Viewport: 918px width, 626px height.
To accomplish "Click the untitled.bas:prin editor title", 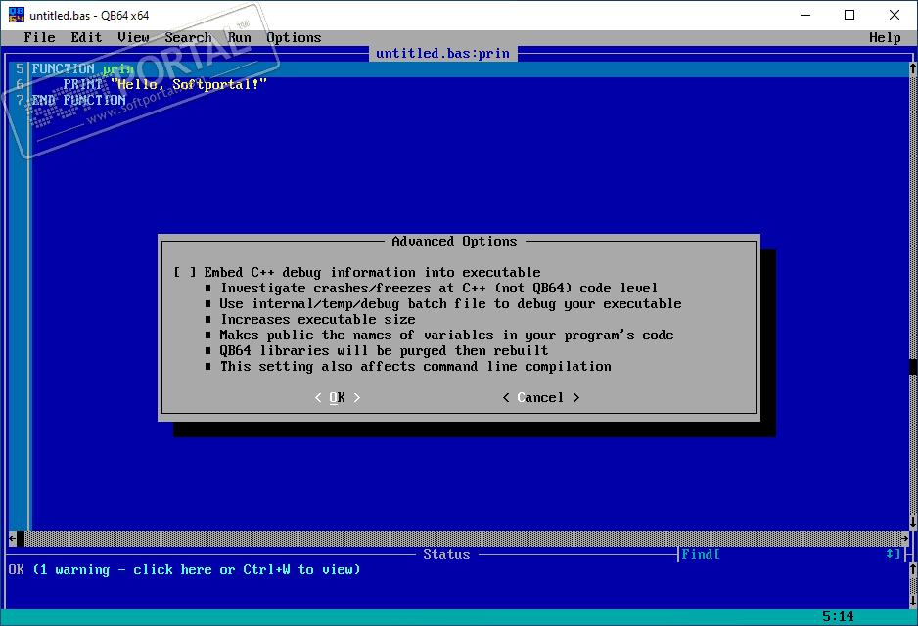I will coord(442,53).
